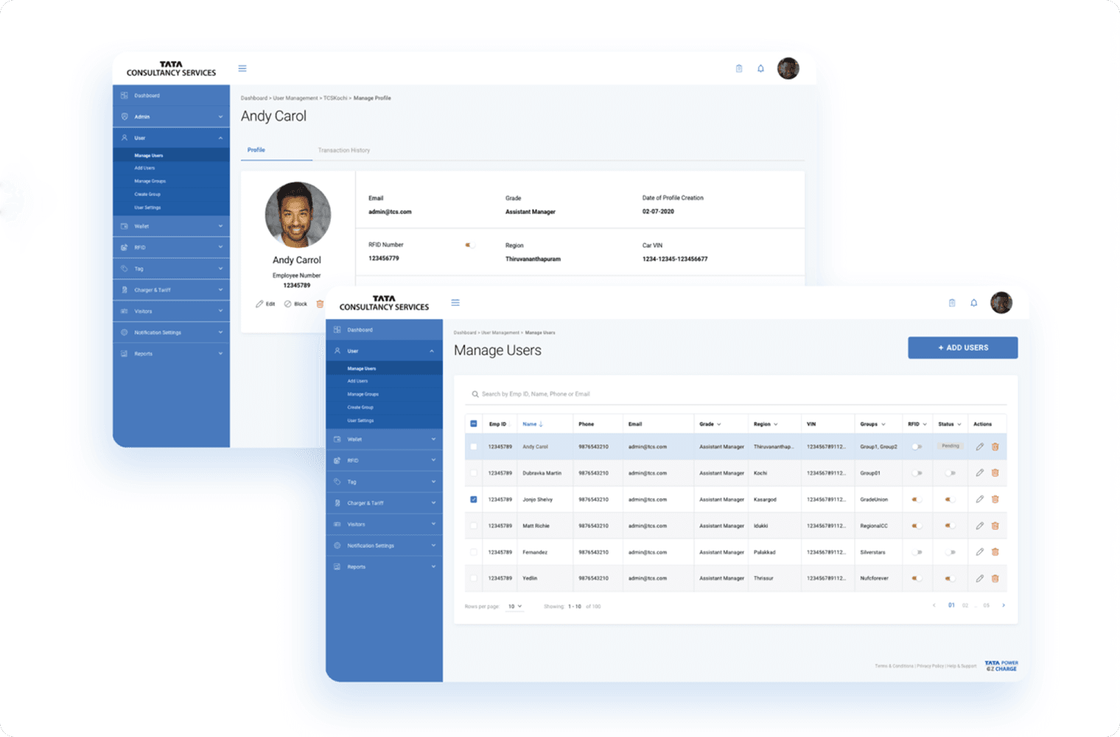Click the clipboard icon in Manage Users header
Screen dimensions: 1120x737
click(952, 303)
